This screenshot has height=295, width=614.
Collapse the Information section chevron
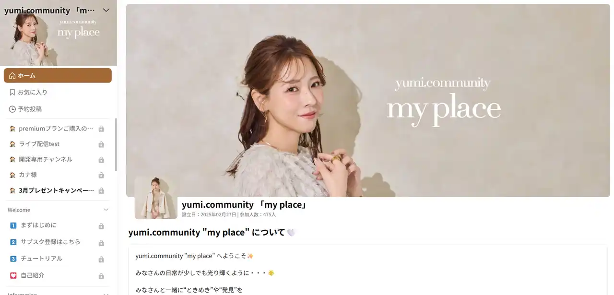pyautogui.click(x=106, y=294)
